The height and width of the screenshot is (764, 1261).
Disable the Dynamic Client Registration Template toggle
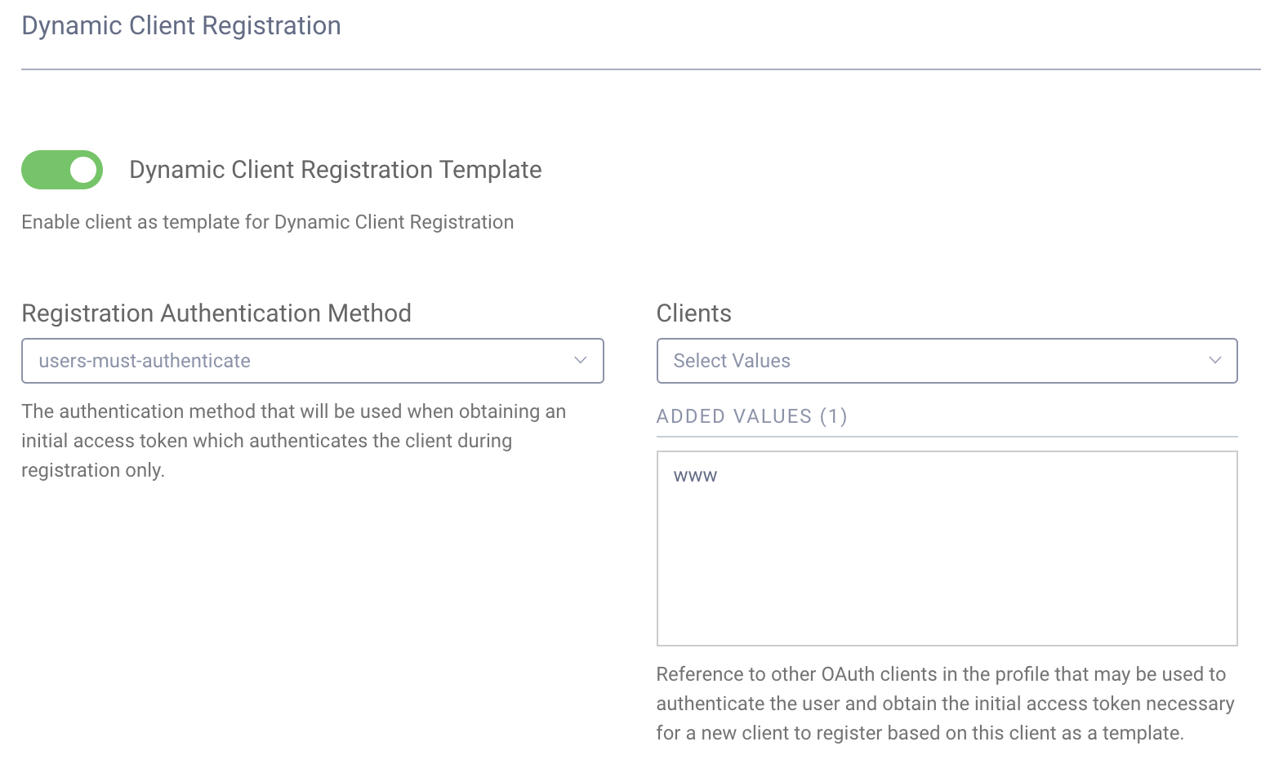62,170
